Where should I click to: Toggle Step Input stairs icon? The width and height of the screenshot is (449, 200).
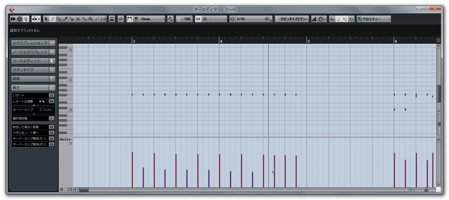314,19
